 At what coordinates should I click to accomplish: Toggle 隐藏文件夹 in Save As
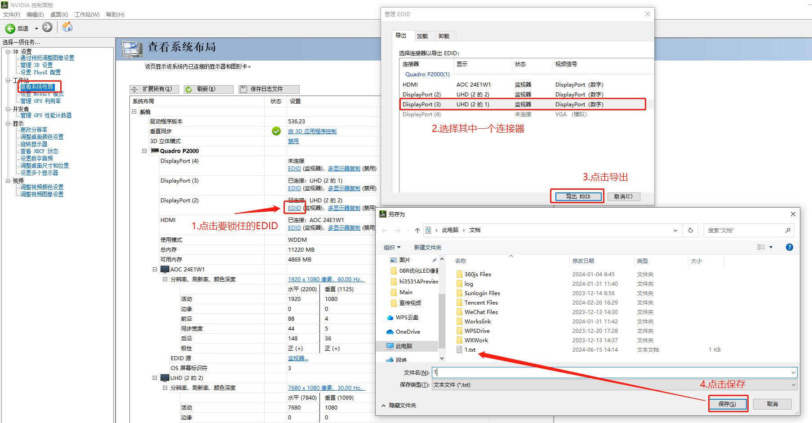(399, 406)
